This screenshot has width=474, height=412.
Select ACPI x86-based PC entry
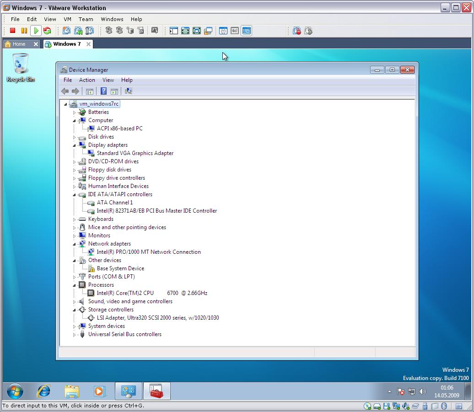click(120, 128)
